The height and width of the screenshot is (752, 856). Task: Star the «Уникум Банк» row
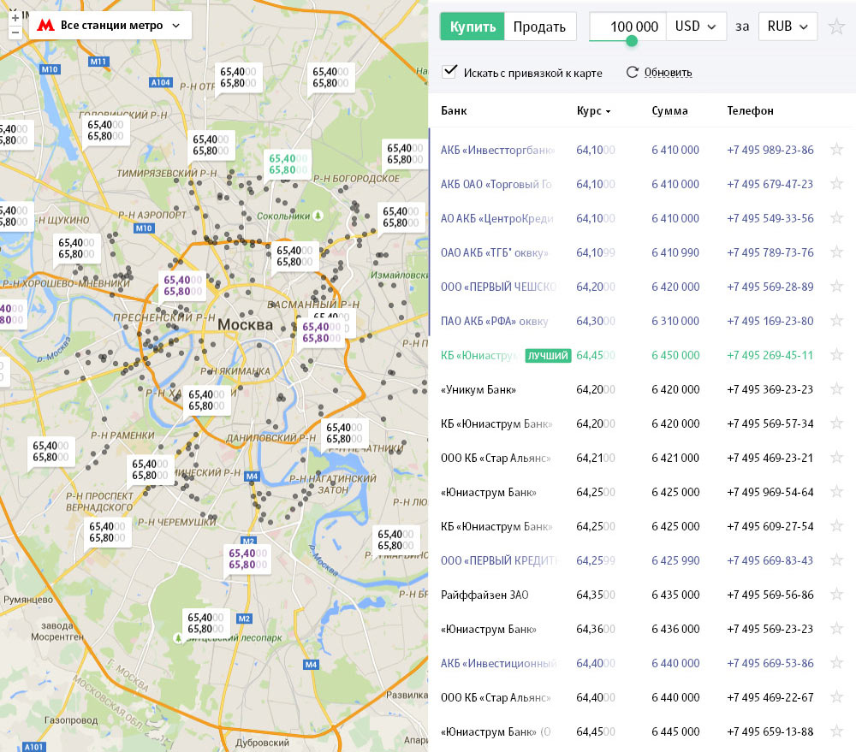coord(836,389)
